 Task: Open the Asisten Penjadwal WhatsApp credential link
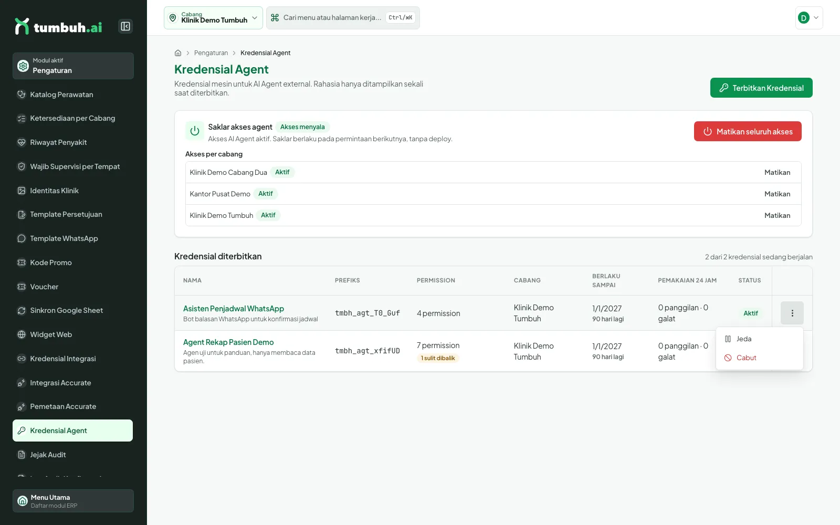tap(234, 309)
